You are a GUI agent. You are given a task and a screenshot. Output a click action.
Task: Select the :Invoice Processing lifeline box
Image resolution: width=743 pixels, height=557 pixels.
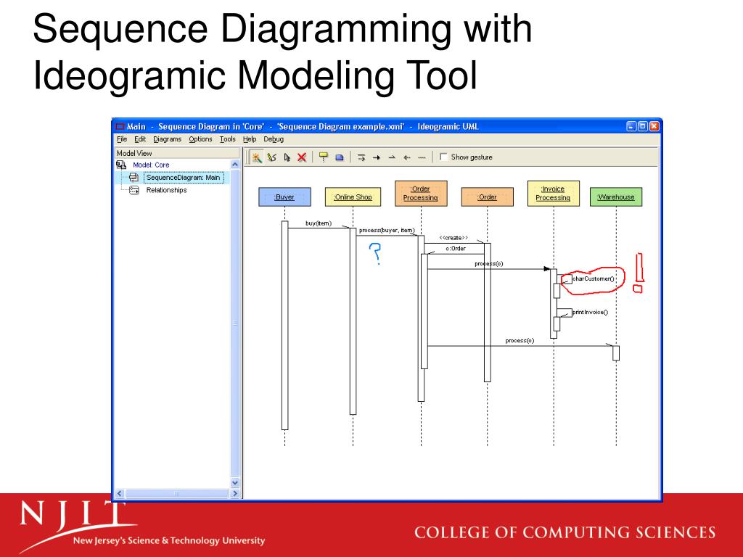[x=554, y=193]
